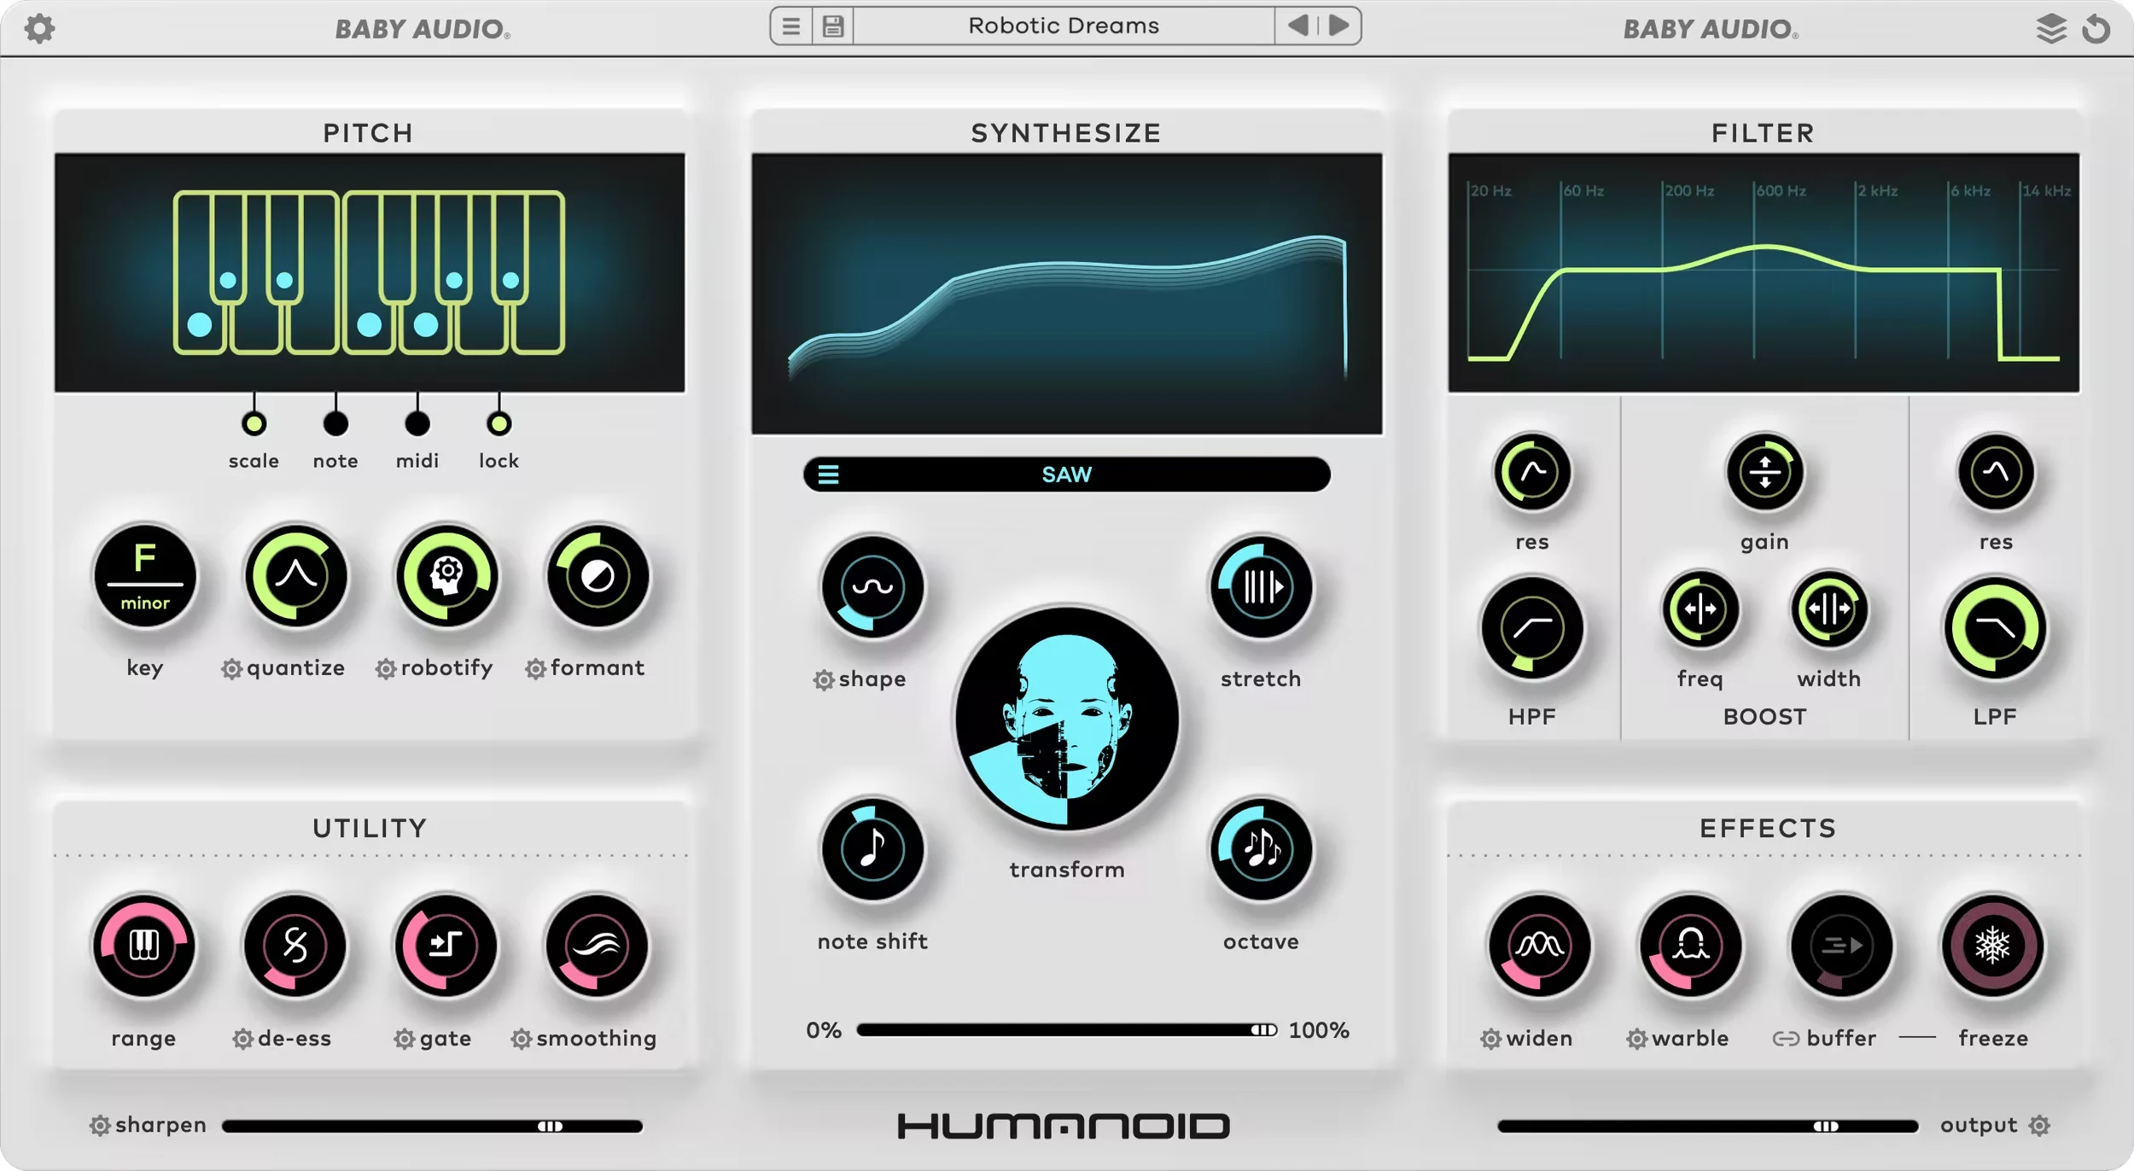Open de-ess settings gear

pos(243,1040)
